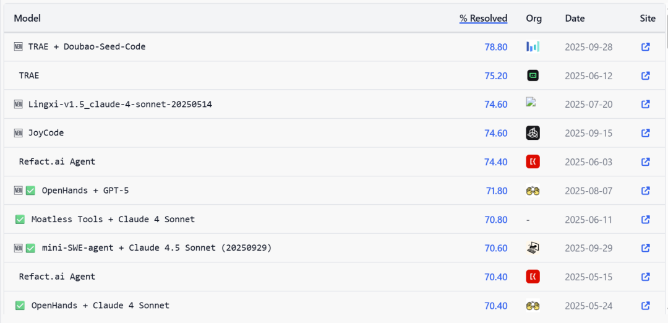Click the date 2025-08-07
The width and height of the screenshot is (668, 323).
(589, 191)
